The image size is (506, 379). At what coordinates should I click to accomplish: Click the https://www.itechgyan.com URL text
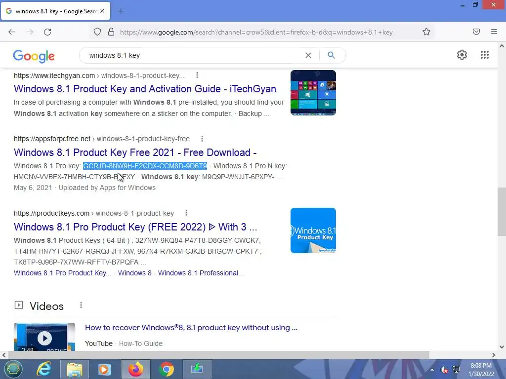[54, 76]
